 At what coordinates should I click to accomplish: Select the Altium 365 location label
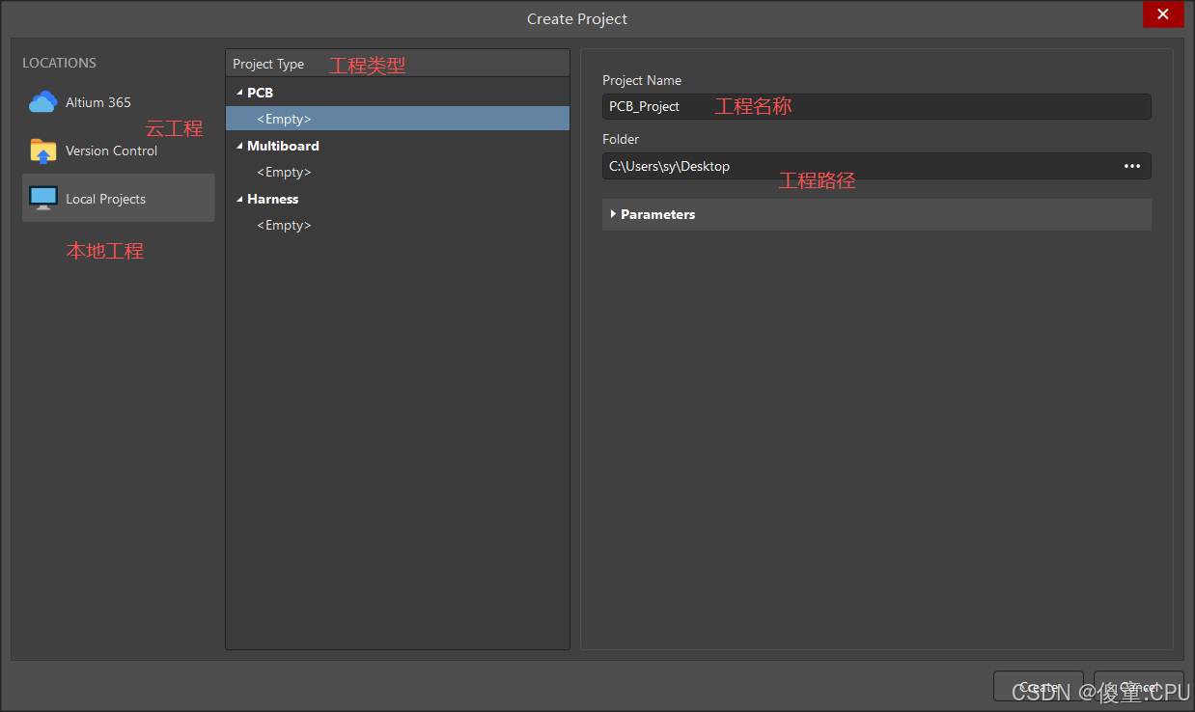pos(98,102)
